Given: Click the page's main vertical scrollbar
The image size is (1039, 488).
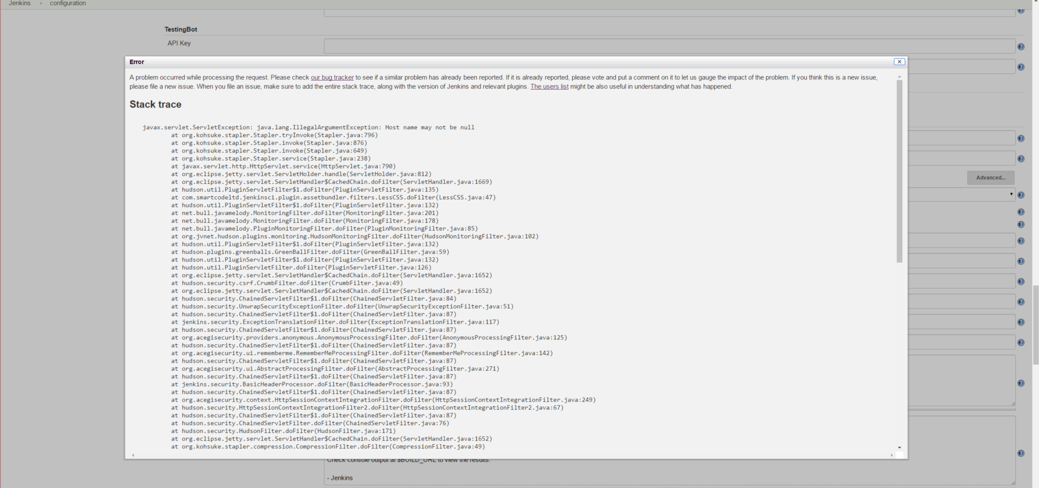Looking at the screenshot, I should (x=1035, y=325).
